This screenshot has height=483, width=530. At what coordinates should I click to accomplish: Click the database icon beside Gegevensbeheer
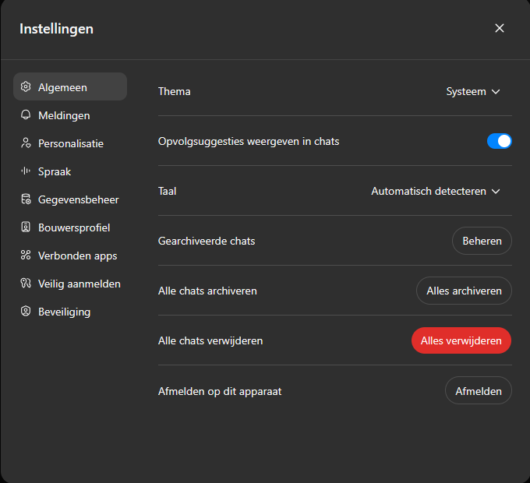(26, 199)
